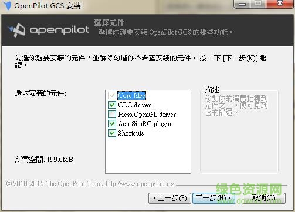Click the 所需空間: 199.6MB text
295x212 pixels.
[44, 160]
